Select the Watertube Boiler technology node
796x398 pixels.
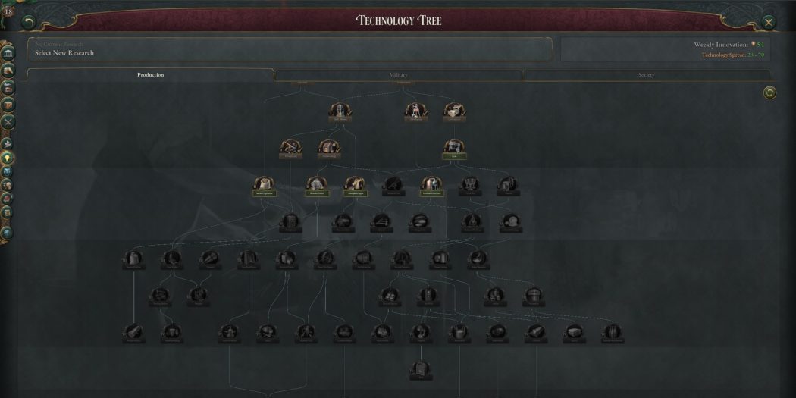431,186
